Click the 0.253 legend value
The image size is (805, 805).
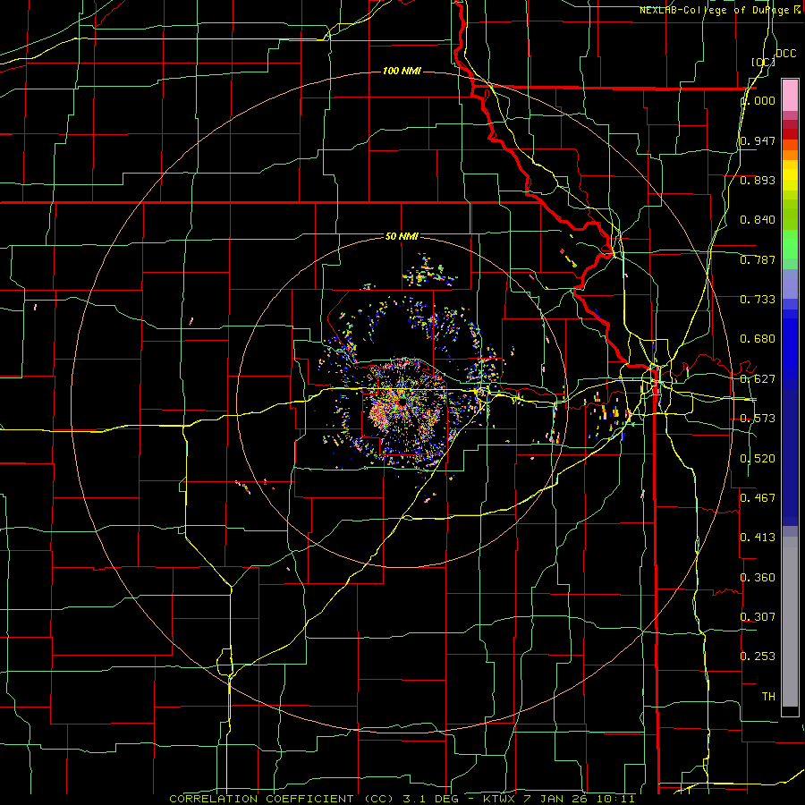click(x=758, y=657)
